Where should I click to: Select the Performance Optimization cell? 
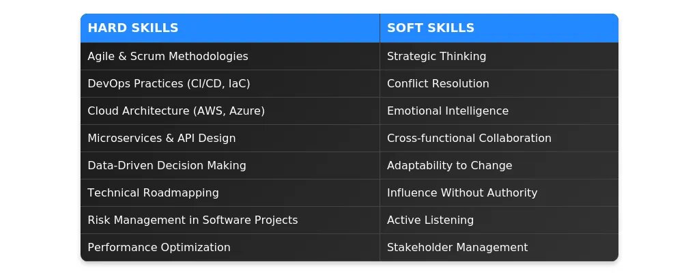(230, 248)
